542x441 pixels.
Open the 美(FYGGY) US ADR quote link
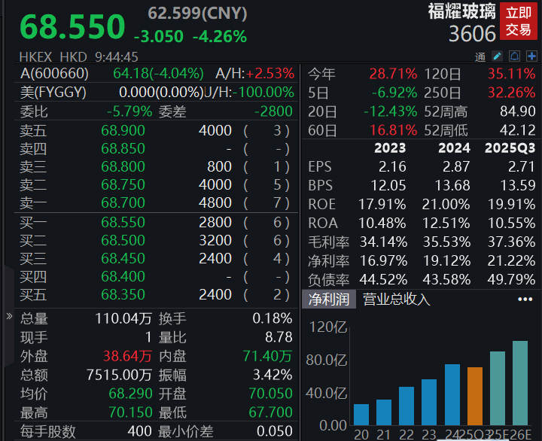(53, 93)
